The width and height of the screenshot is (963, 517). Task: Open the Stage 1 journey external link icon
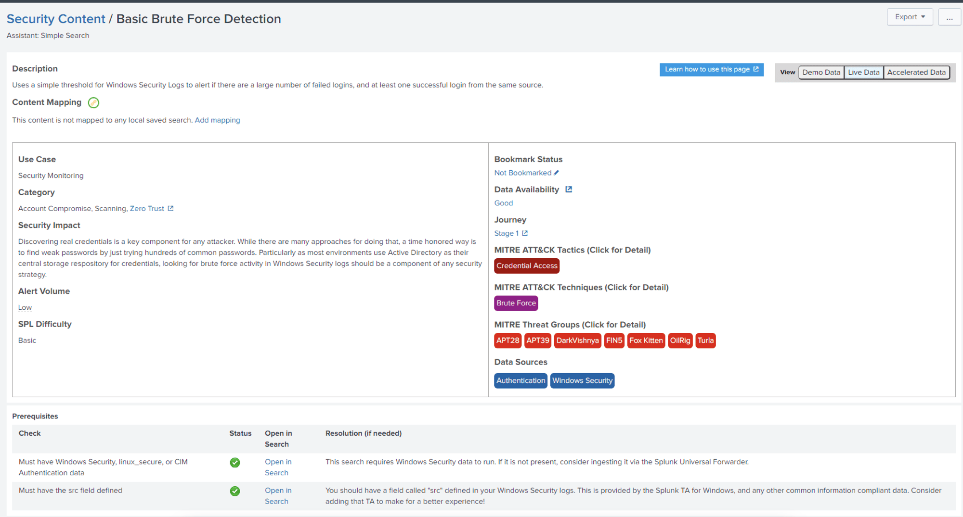point(524,233)
